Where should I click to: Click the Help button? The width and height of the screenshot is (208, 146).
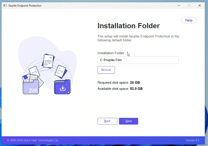pos(189,20)
